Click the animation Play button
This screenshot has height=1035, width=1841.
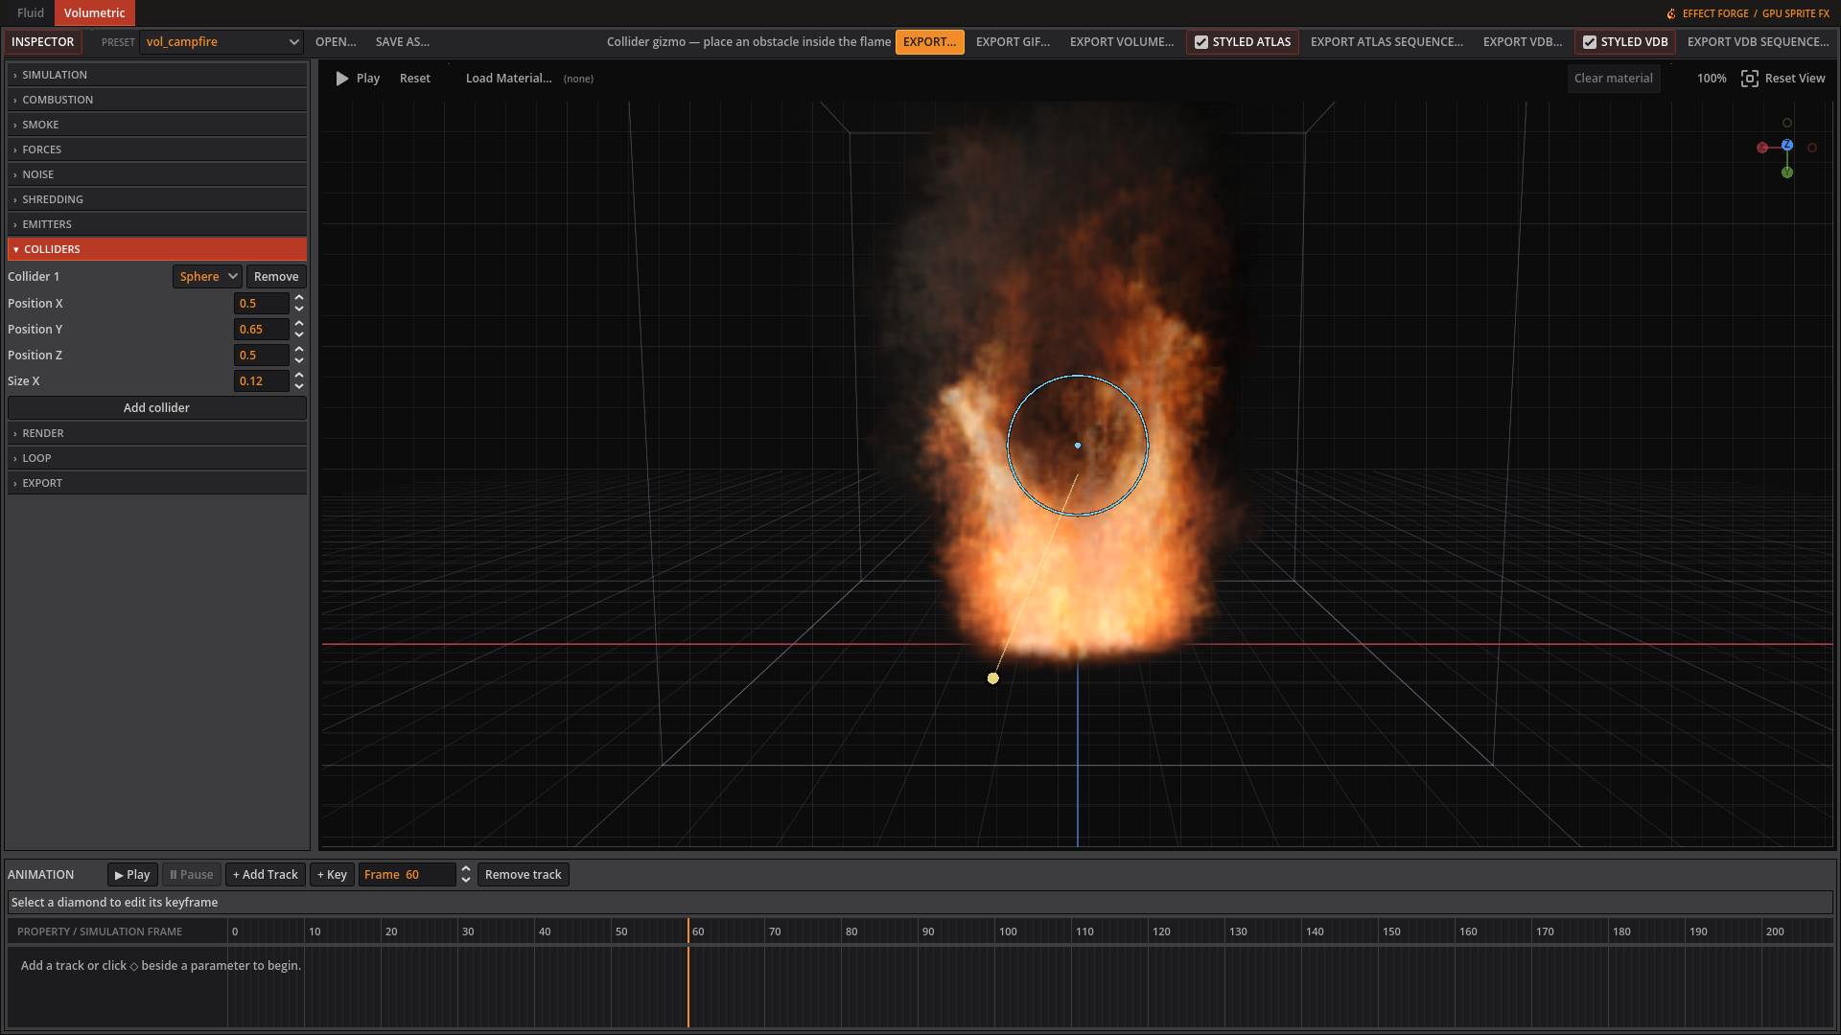tap(132, 874)
